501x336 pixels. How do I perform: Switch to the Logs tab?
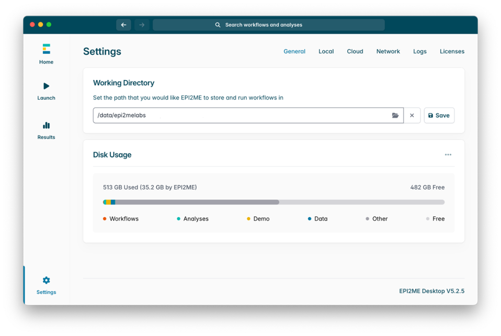point(419,51)
